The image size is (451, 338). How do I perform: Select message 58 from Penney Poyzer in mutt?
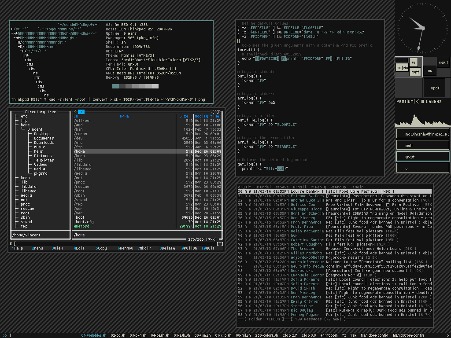(x=335, y=315)
